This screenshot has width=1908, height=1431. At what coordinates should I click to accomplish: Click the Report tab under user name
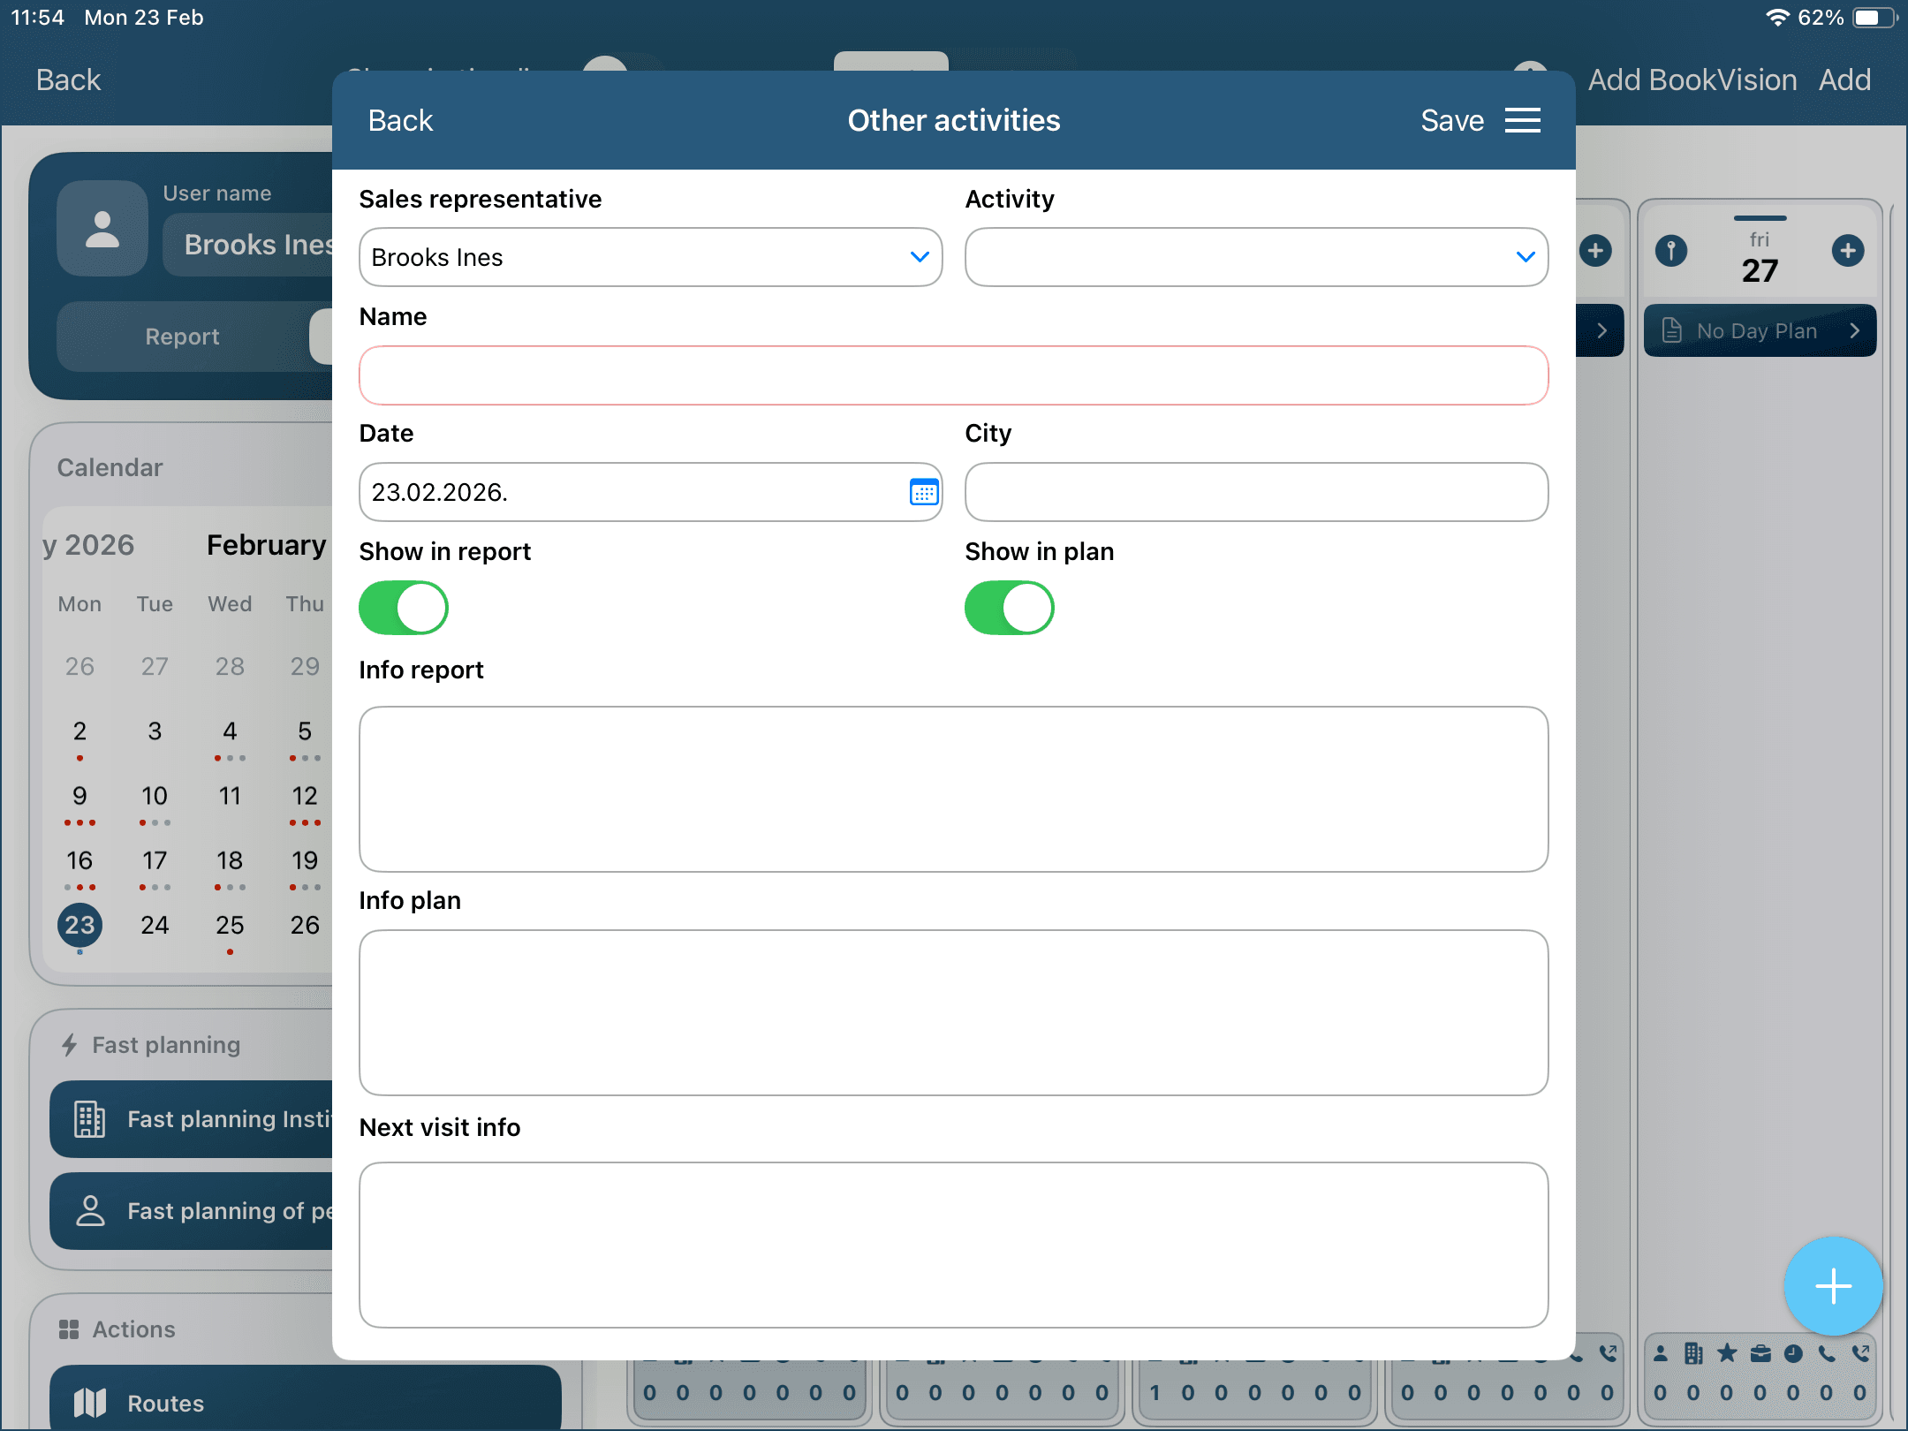tap(182, 337)
